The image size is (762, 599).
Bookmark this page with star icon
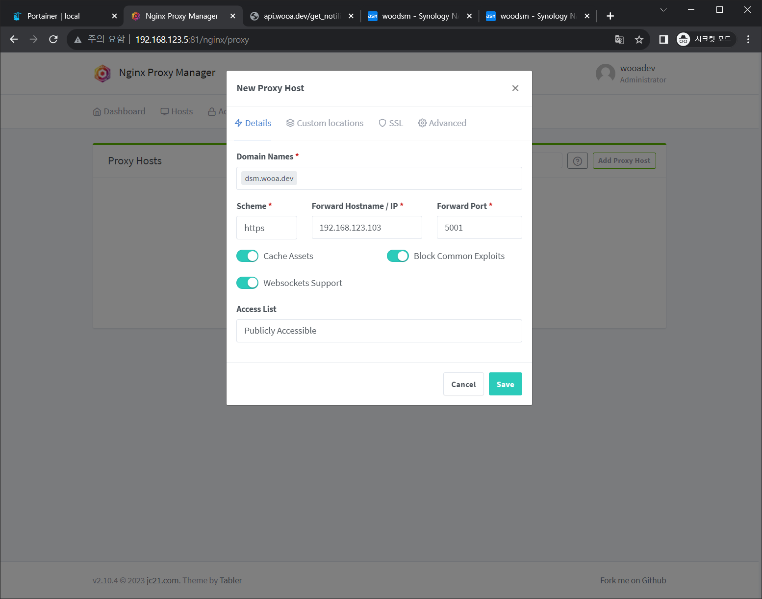639,40
